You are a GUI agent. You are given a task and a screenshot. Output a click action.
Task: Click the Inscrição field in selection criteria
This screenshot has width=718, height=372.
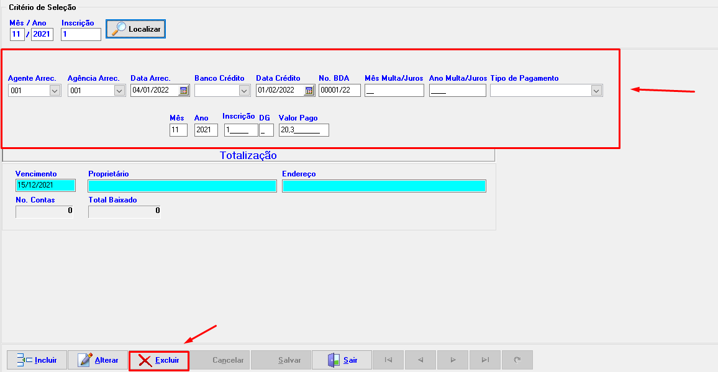click(81, 35)
